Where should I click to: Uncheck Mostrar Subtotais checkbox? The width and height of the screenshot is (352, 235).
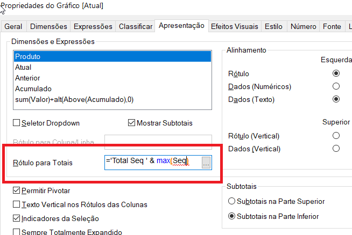[132, 123]
